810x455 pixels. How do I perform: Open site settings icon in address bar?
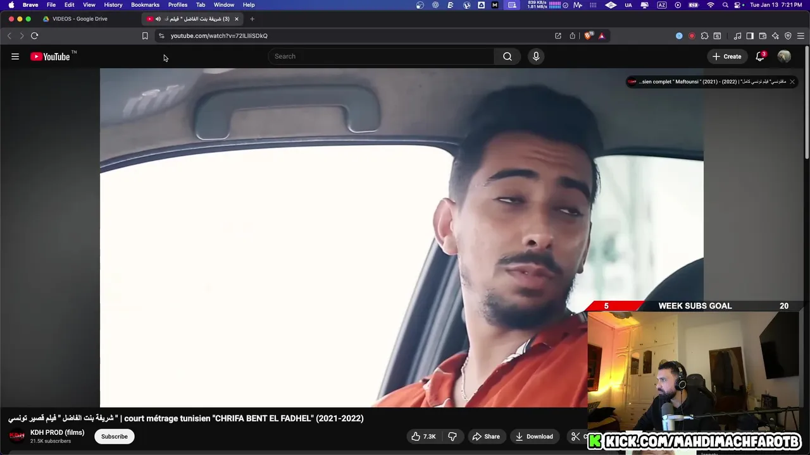click(x=161, y=36)
